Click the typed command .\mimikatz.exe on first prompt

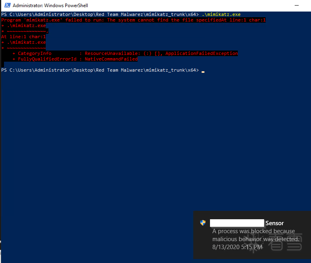221,14
